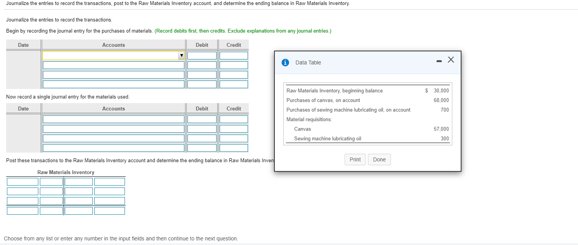Click the 700 lubricating oil purchase value
Screen dimensions: 578x245
[445, 110]
